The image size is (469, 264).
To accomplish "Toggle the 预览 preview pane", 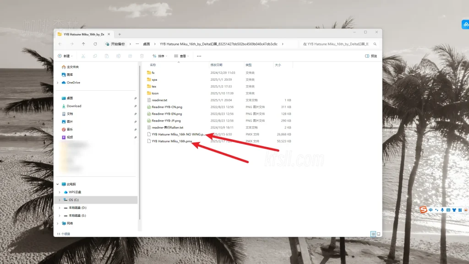I will [371, 56].
